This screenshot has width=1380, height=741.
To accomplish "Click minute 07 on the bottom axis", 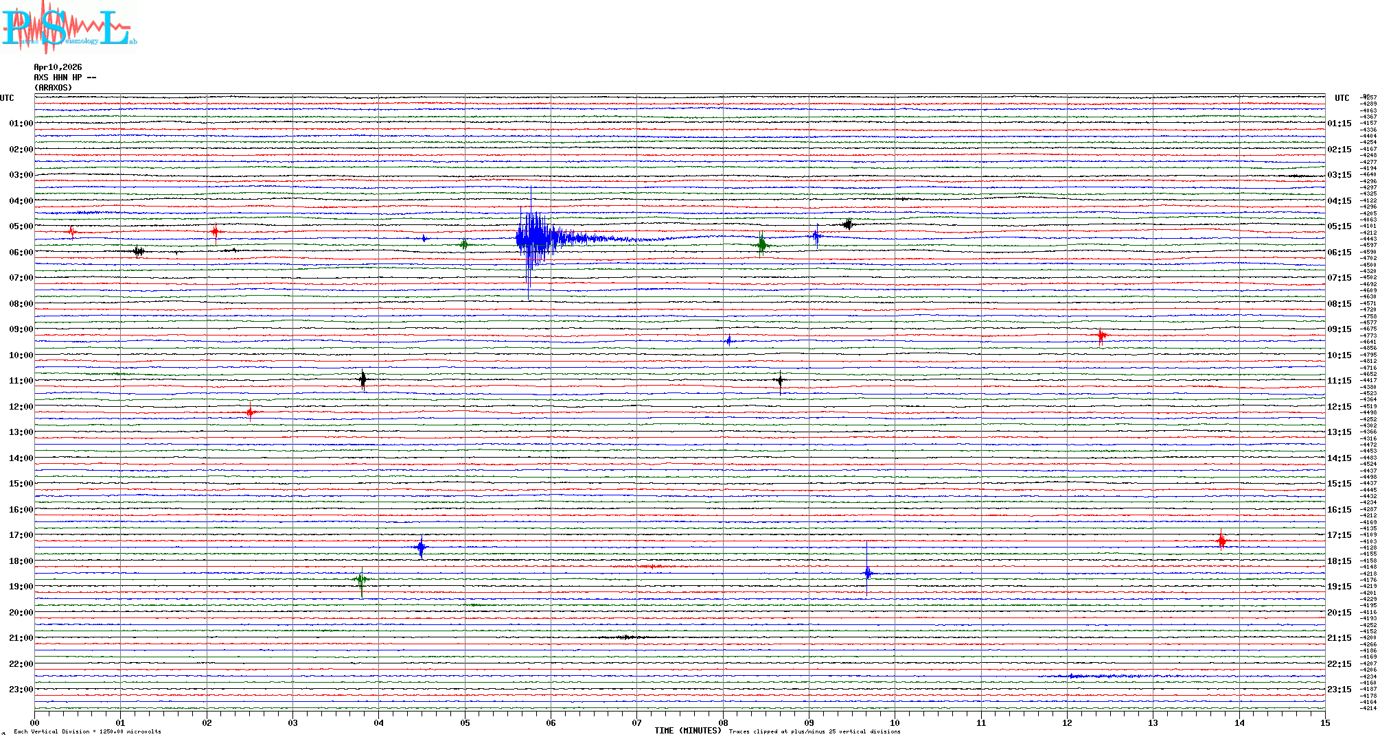I will pos(636,722).
